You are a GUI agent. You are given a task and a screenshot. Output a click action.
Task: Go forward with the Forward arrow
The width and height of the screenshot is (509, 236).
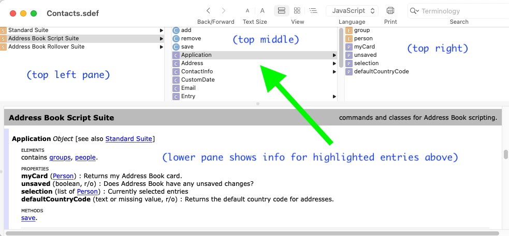pos(224,11)
